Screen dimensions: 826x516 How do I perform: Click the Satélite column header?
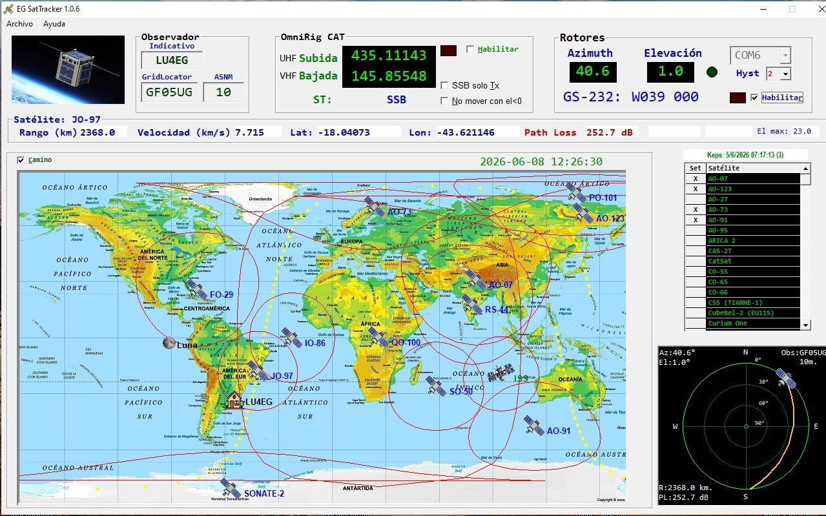tap(753, 169)
